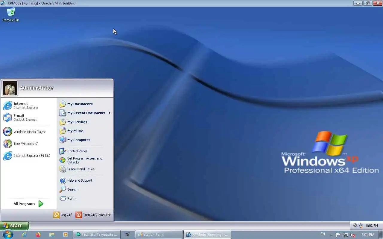
Task: Open My Pictures folder
Action: pos(85,122)
